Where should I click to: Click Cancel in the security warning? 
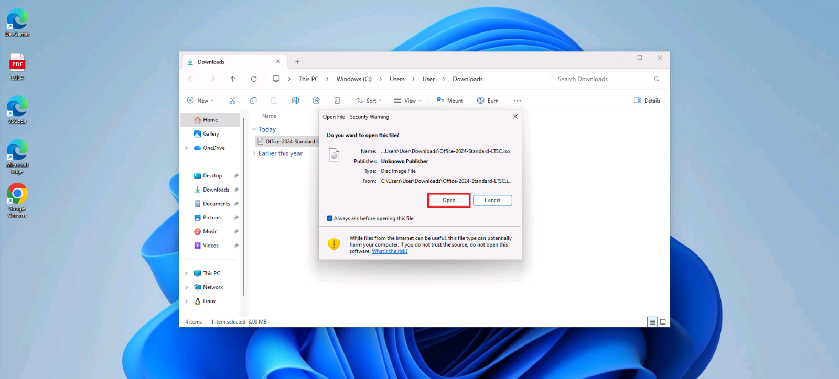click(x=492, y=200)
